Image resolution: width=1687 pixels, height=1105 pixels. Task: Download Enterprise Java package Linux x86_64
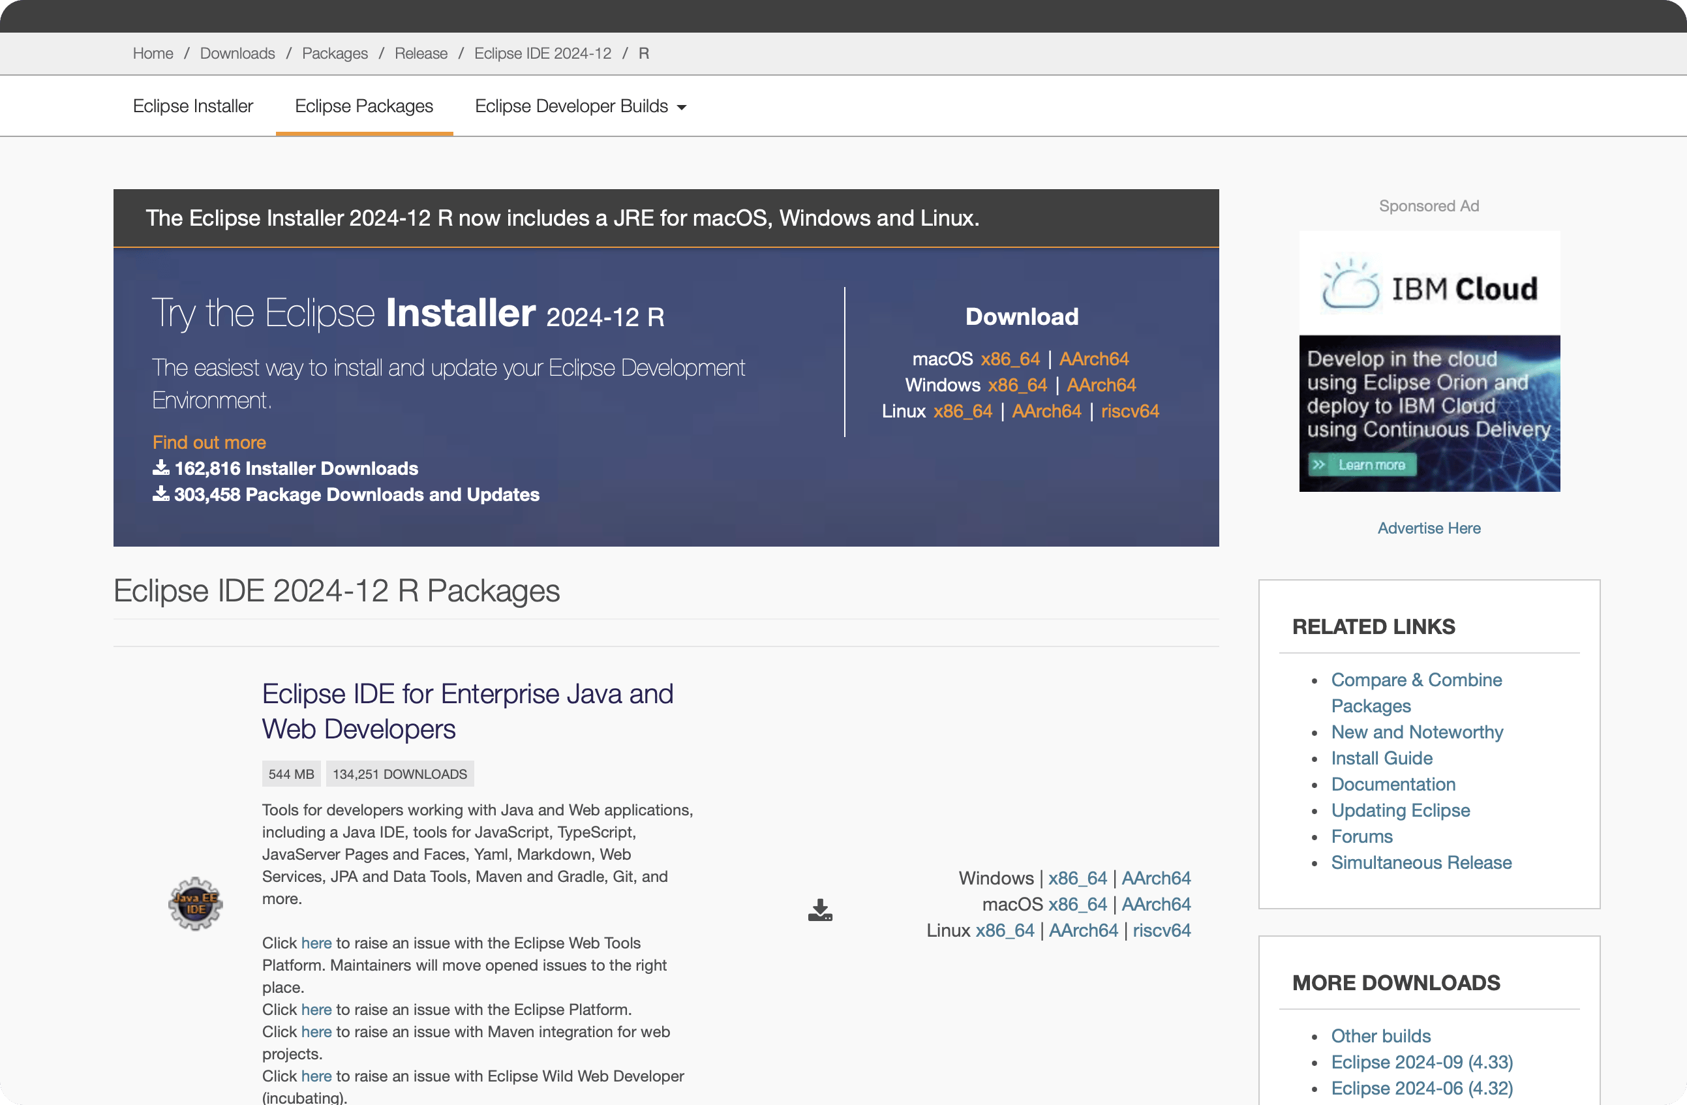point(1005,931)
